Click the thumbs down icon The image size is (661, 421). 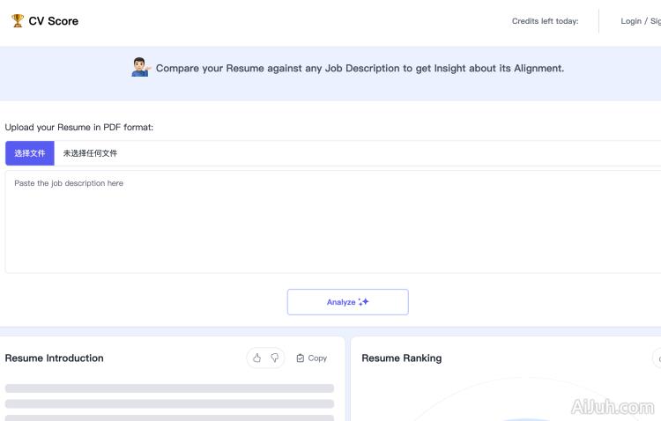275,358
